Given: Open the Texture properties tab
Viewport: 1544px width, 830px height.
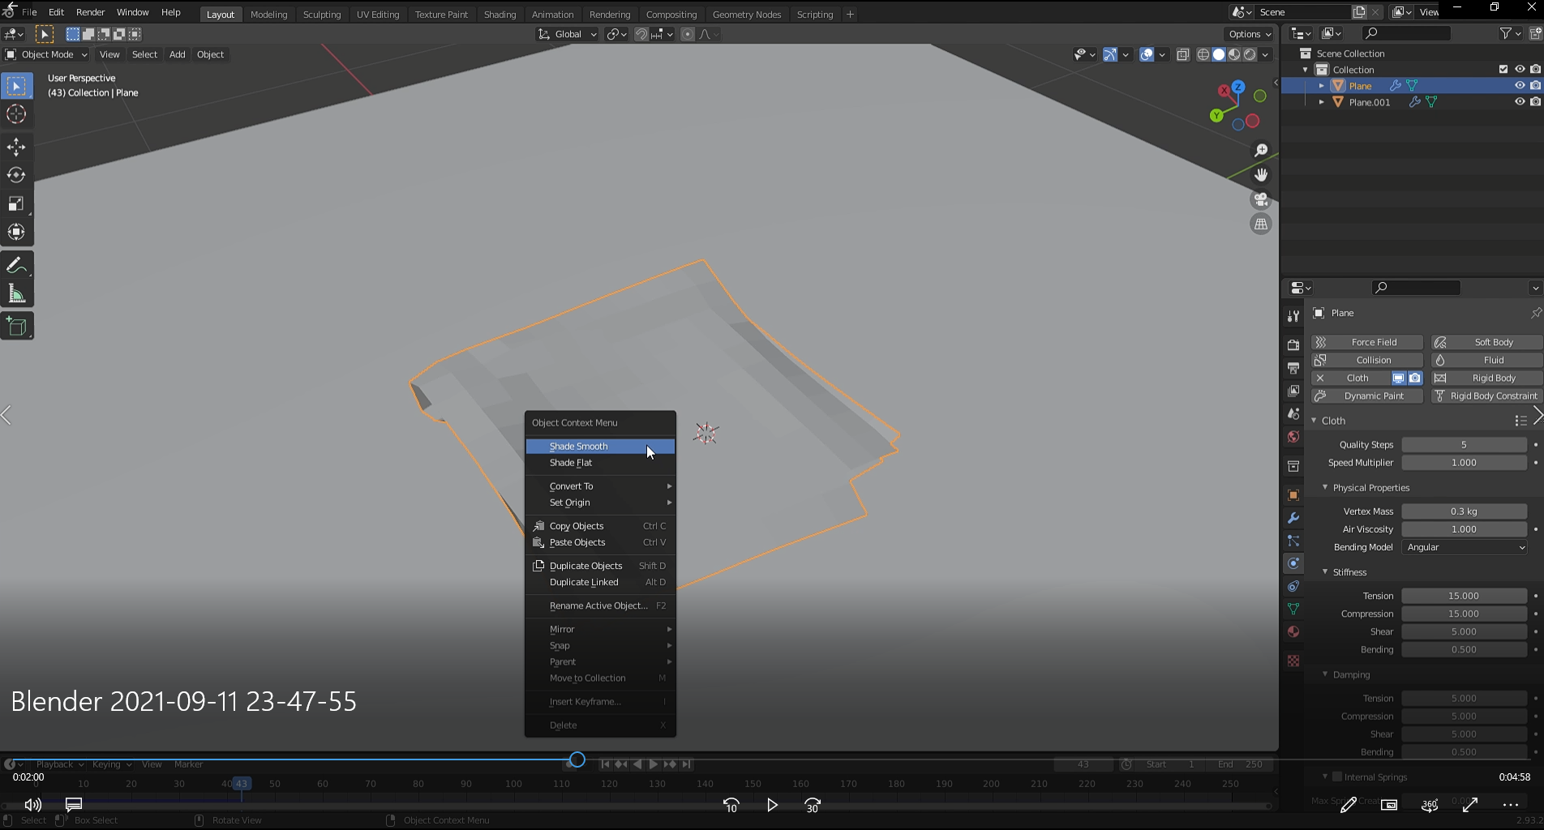Looking at the screenshot, I should pos(1293,661).
